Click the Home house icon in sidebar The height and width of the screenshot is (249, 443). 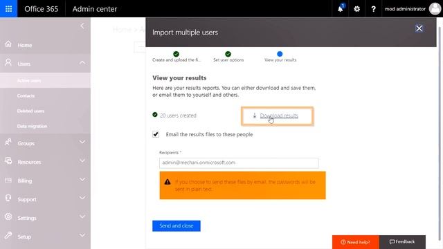tap(8, 44)
